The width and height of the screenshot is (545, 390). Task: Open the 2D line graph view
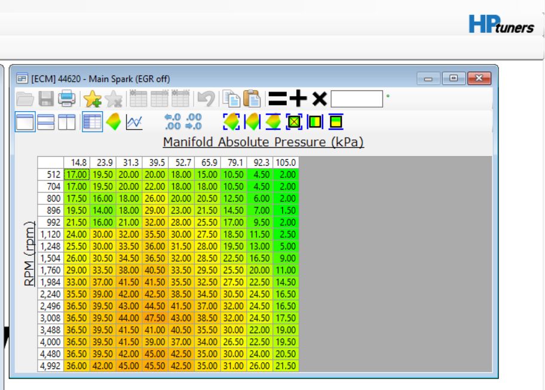[x=134, y=123]
